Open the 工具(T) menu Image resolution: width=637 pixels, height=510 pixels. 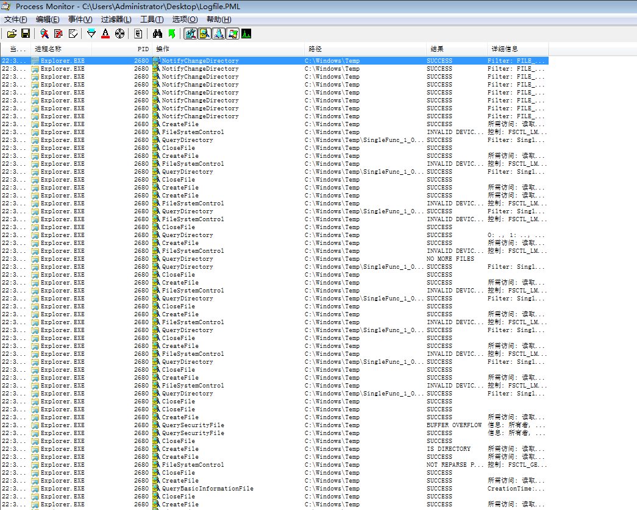[152, 19]
